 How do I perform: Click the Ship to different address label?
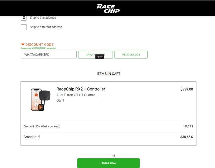tap(46, 27)
